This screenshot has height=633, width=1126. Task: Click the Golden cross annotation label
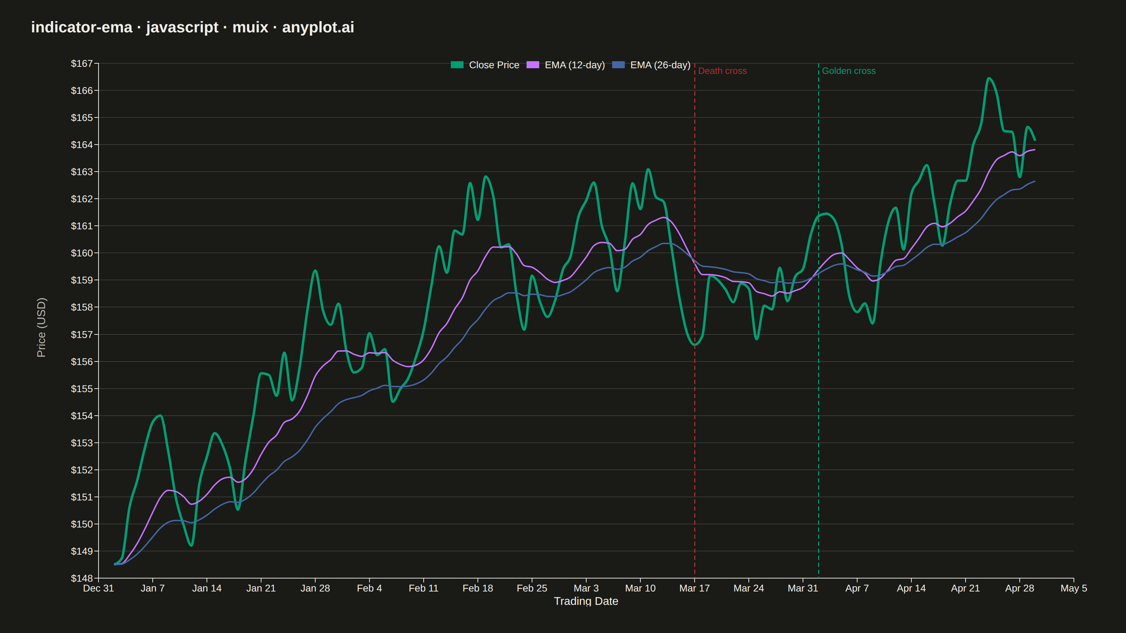coord(848,71)
